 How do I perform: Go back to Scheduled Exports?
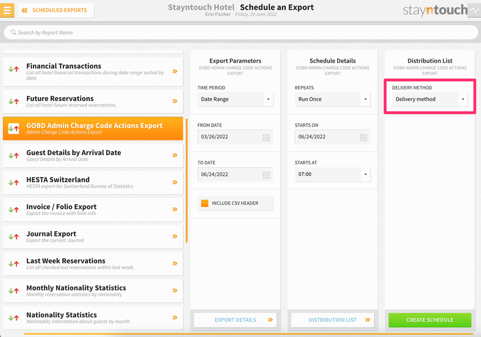click(x=56, y=10)
